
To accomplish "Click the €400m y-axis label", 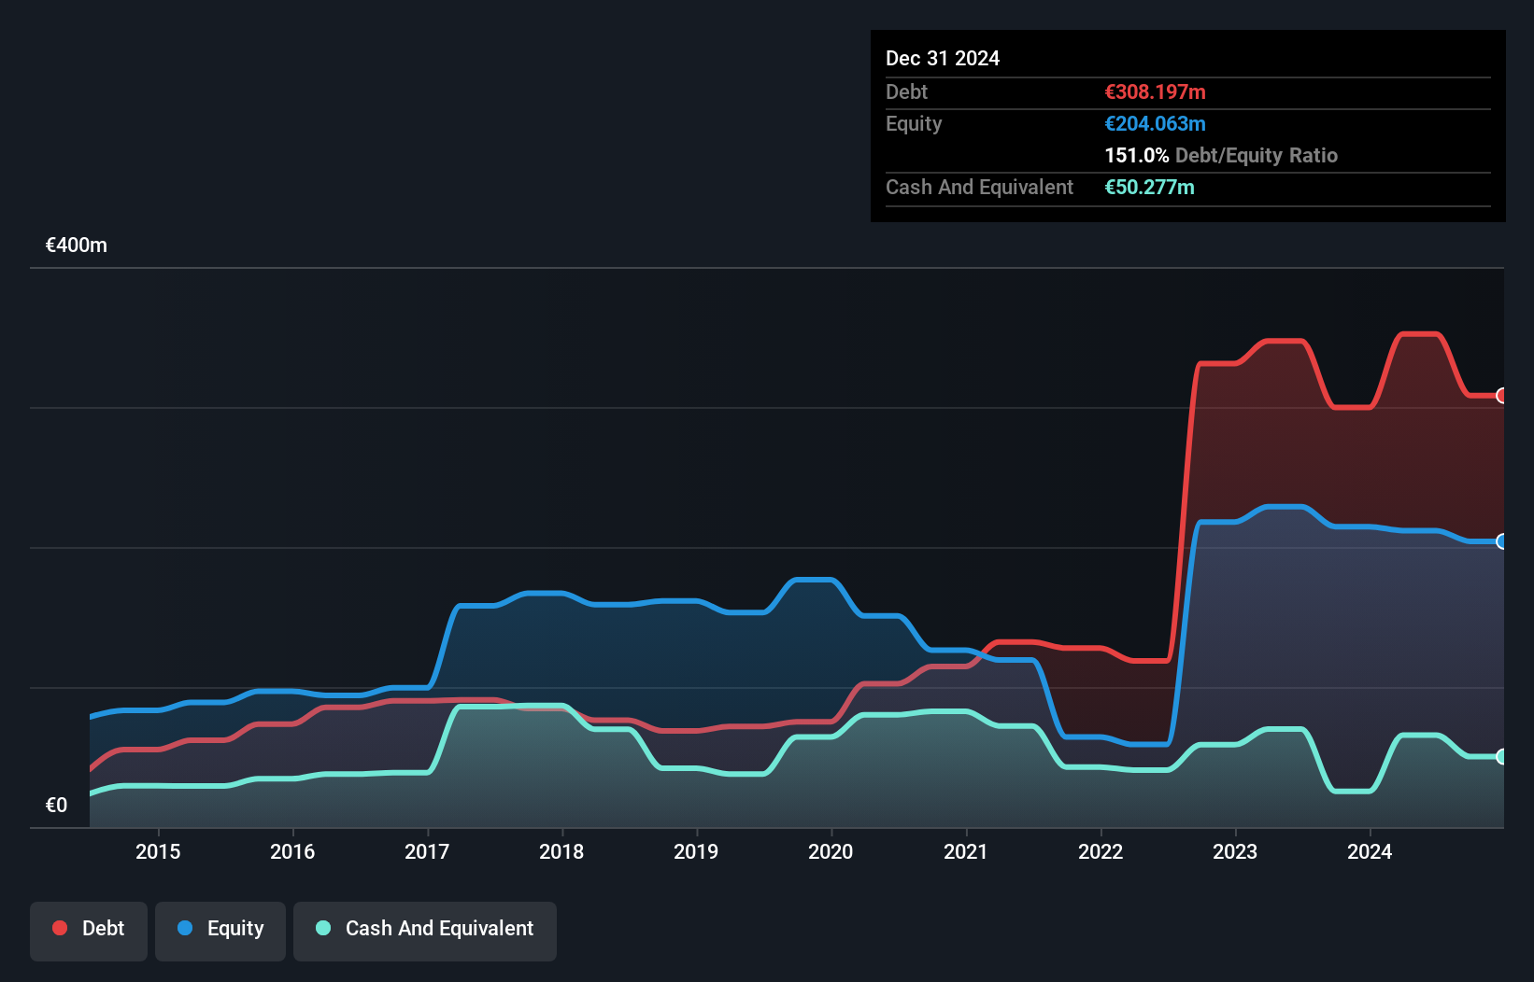I will coord(77,245).
